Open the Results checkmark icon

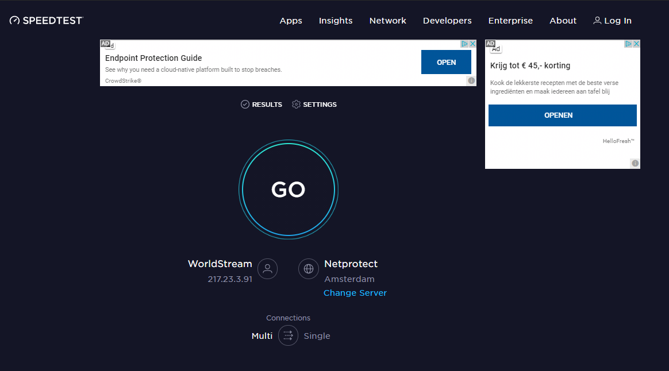[246, 105]
